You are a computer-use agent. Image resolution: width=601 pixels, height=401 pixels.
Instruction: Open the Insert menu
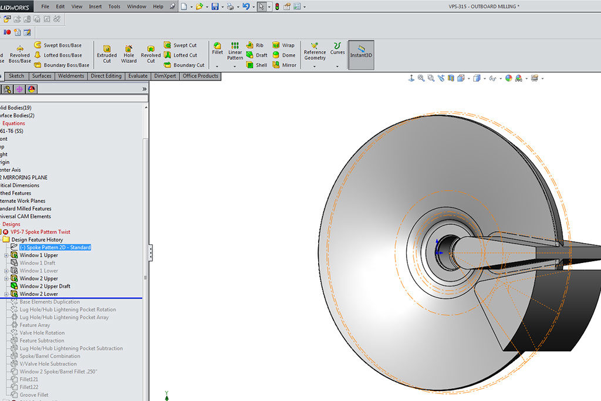95,6
